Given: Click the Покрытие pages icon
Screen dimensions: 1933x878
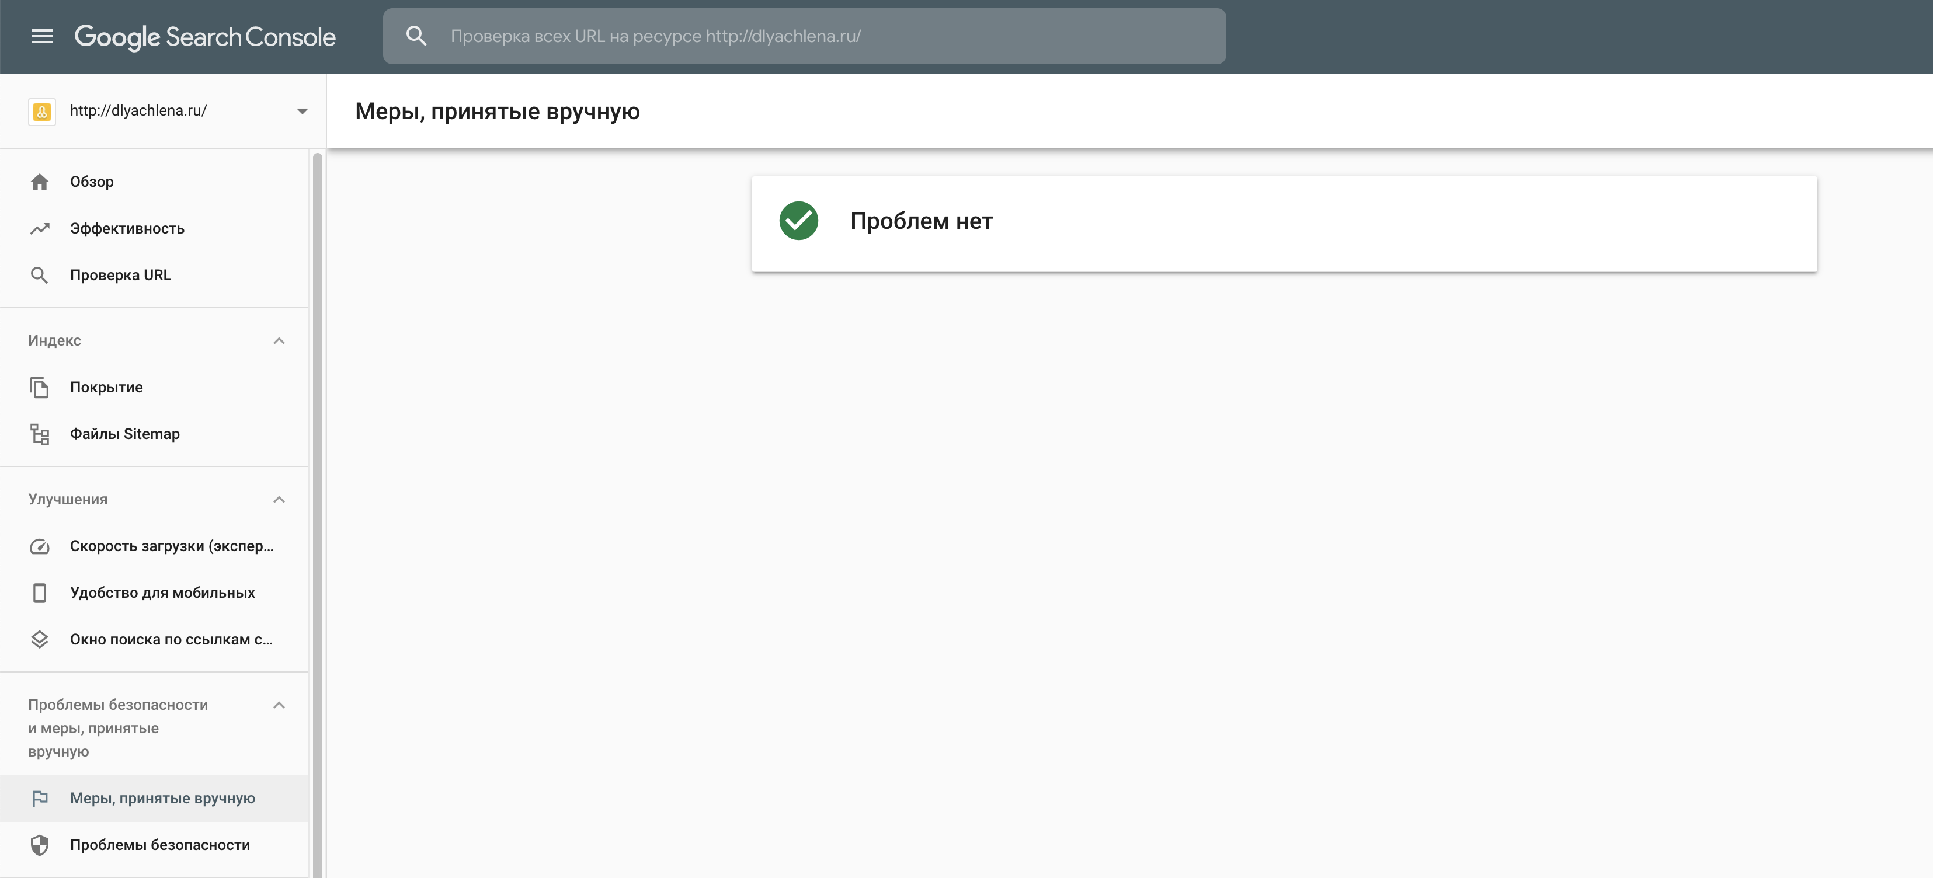Looking at the screenshot, I should click(40, 387).
